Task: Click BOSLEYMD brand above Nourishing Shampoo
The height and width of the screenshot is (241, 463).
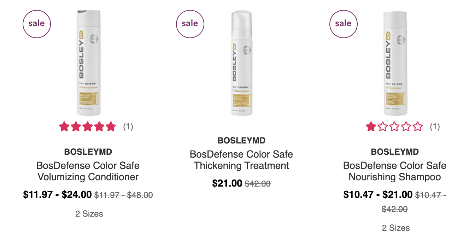Action: click(x=395, y=152)
